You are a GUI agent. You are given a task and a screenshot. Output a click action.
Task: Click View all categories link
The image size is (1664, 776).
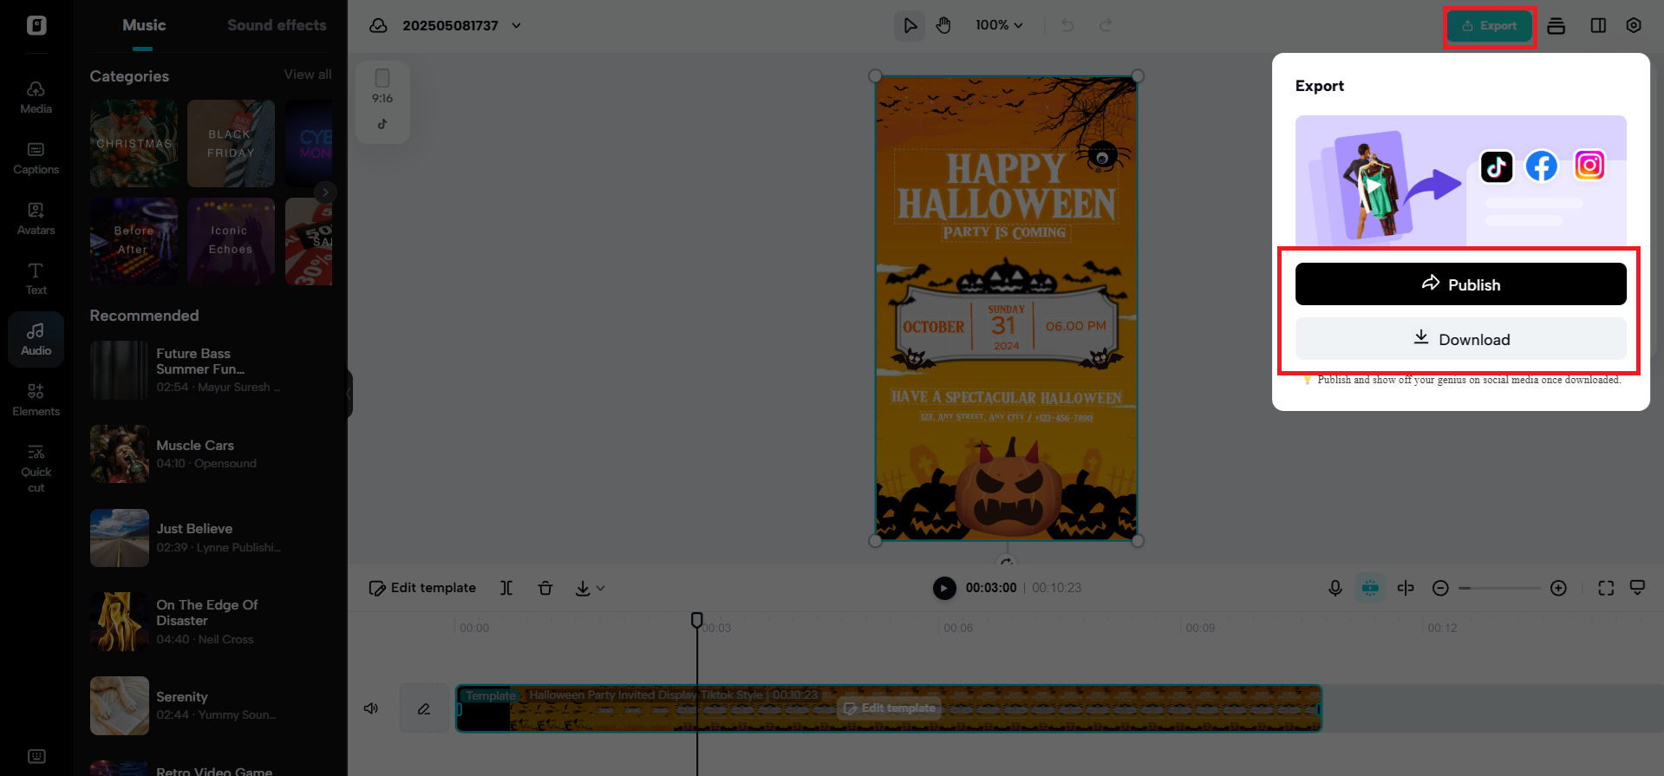click(x=308, y=75)
